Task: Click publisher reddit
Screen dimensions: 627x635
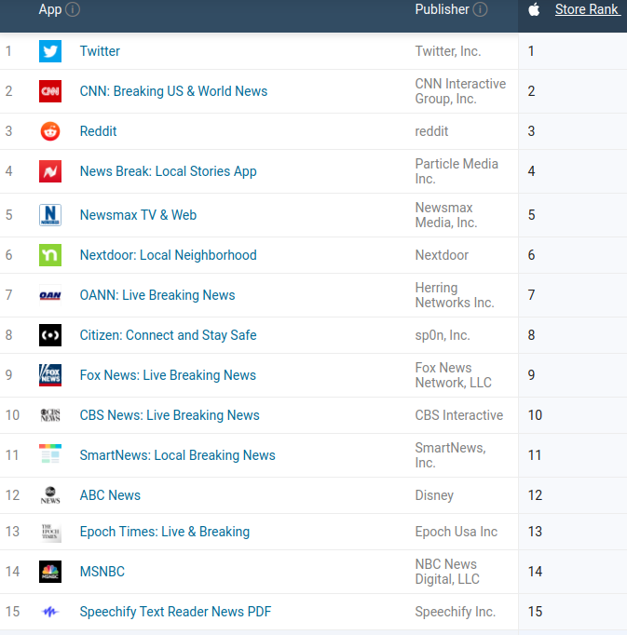Action: (431, 131)
